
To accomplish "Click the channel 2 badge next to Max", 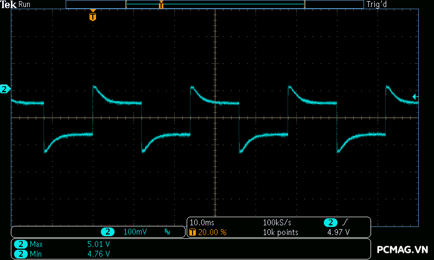I will click(21, 244).
